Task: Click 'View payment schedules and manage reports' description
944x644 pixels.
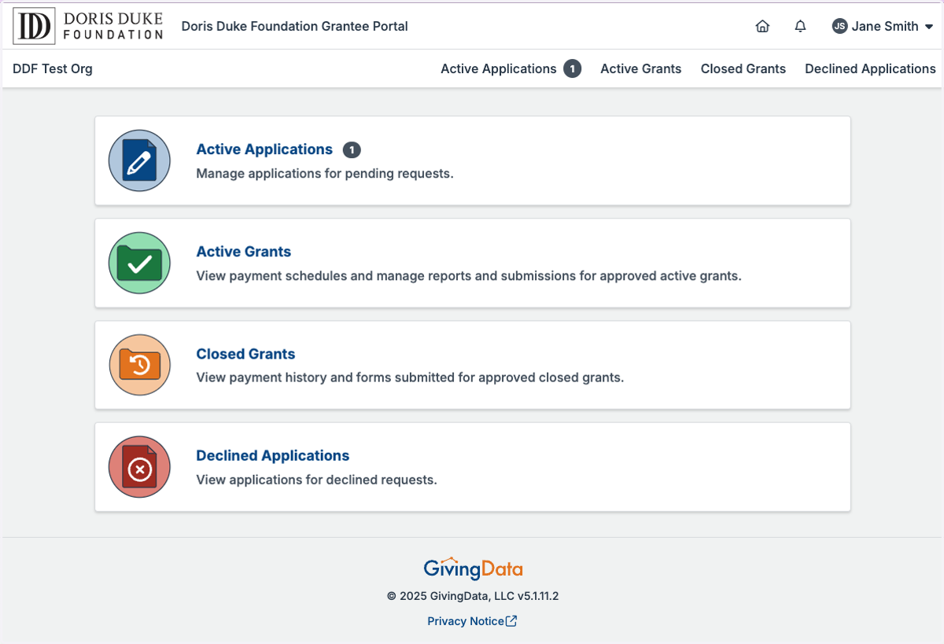Action: coord(469,276)
